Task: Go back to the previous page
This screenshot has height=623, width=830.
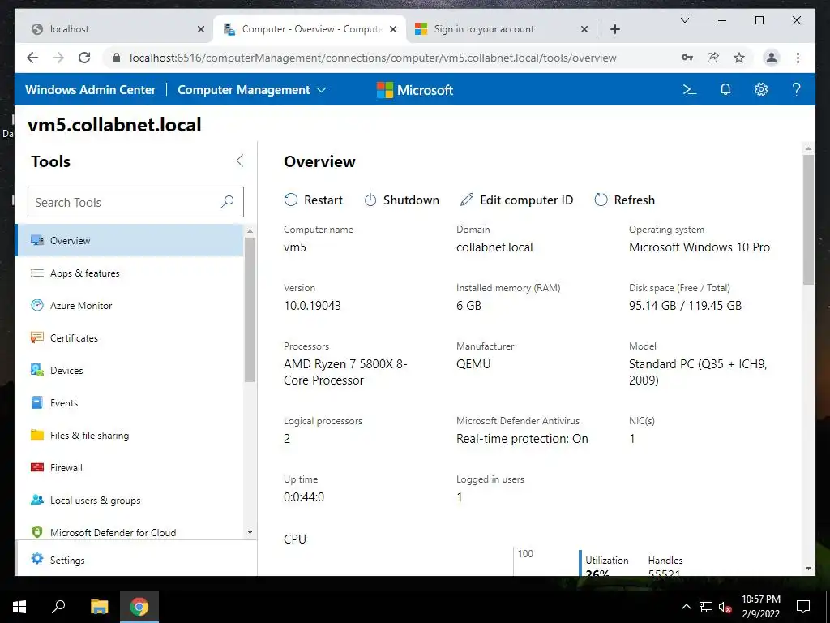Action: point(32,58)
